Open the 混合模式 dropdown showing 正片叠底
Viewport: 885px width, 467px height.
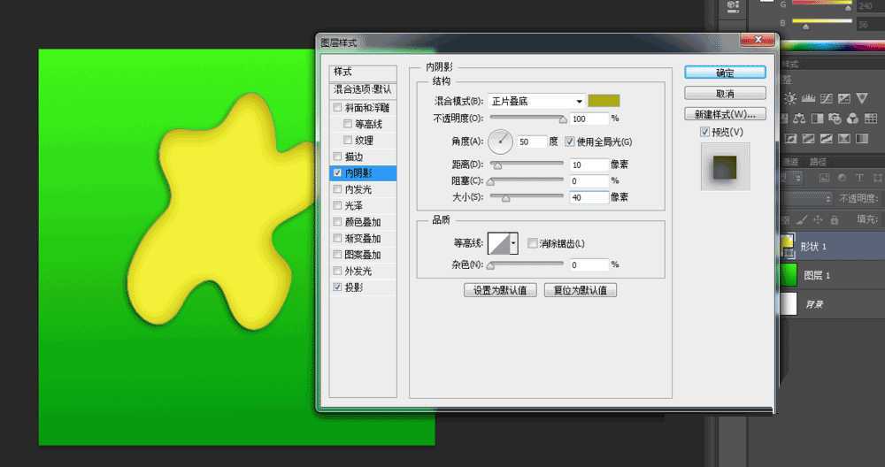click(x=535, y=101)
